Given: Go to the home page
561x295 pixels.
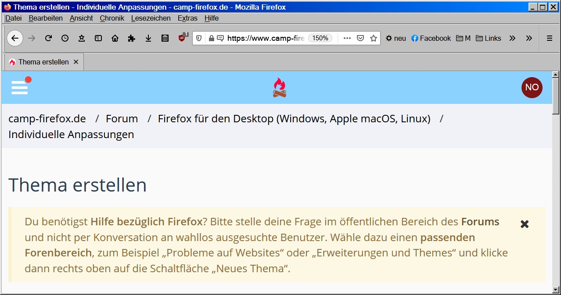Looking at the screenshot, I should [x=115, y=38].
